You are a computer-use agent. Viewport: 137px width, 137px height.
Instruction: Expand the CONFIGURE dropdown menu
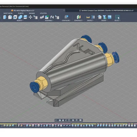[x=66, y=21]
